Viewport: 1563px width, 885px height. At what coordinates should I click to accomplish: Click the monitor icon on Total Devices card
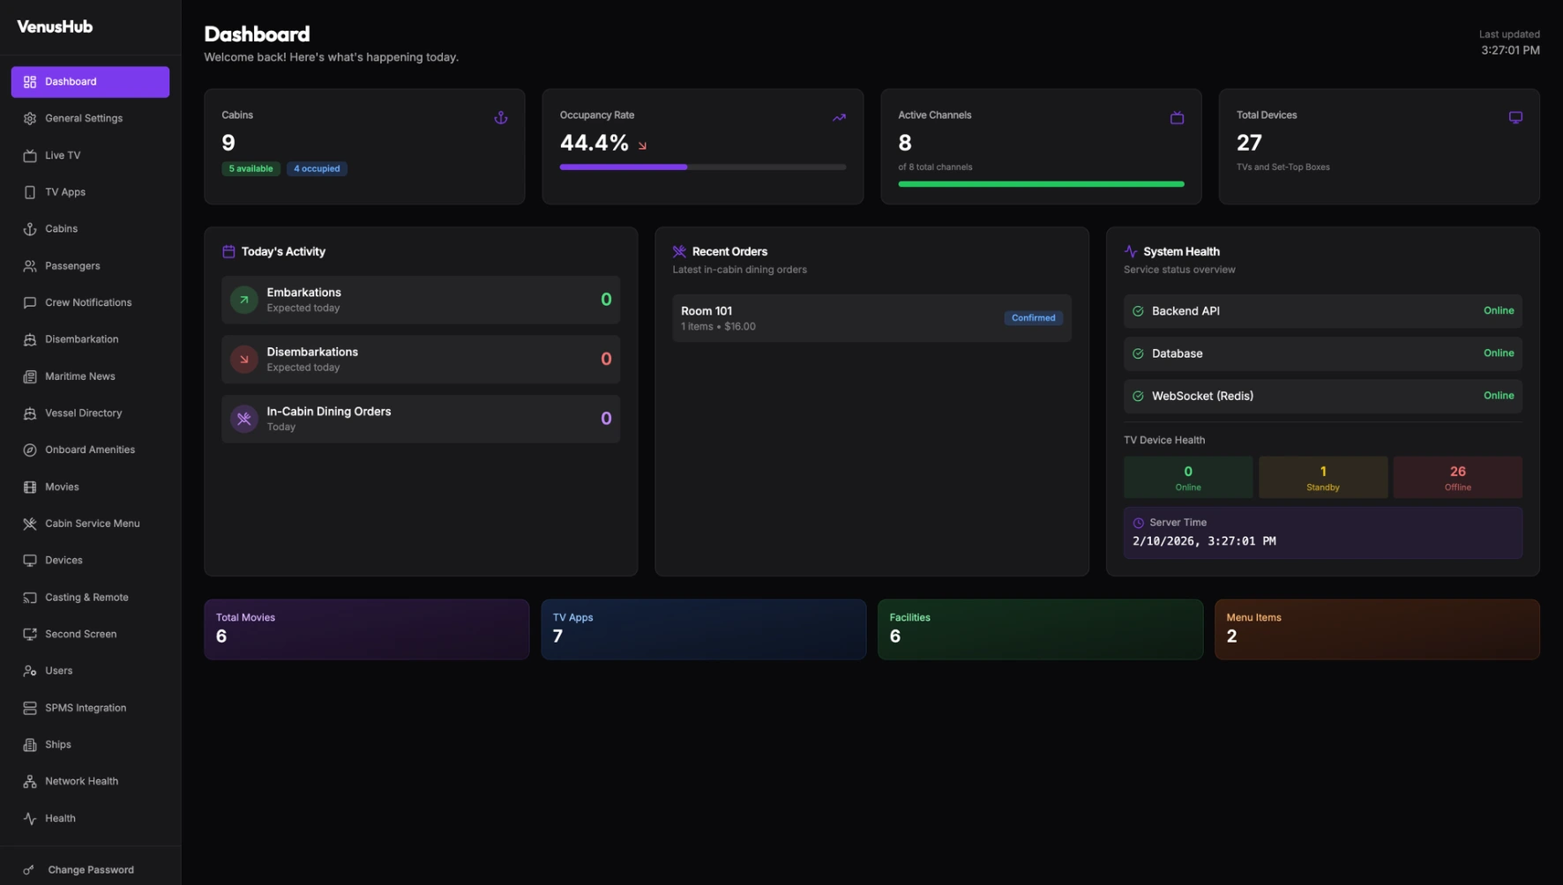(x=1515, y=116)
